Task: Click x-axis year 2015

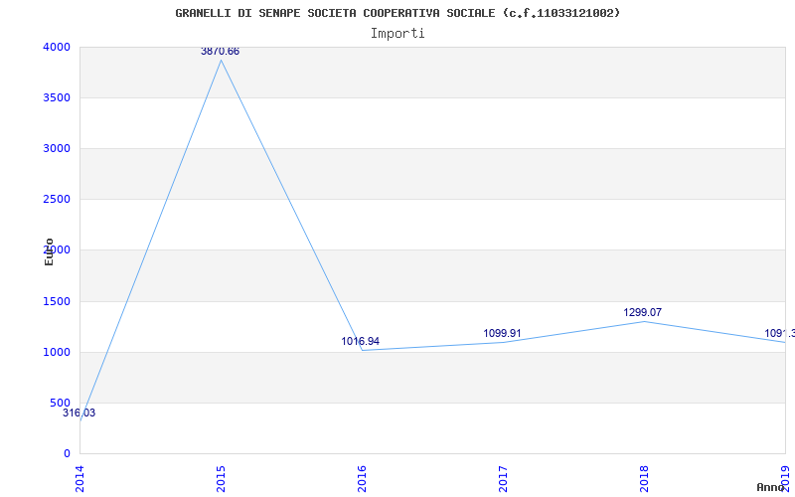Action: pos(221,479)
